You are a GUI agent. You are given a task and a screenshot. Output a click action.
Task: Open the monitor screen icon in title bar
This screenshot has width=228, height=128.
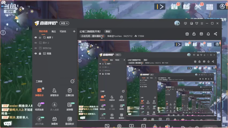[x=186, y=23]
